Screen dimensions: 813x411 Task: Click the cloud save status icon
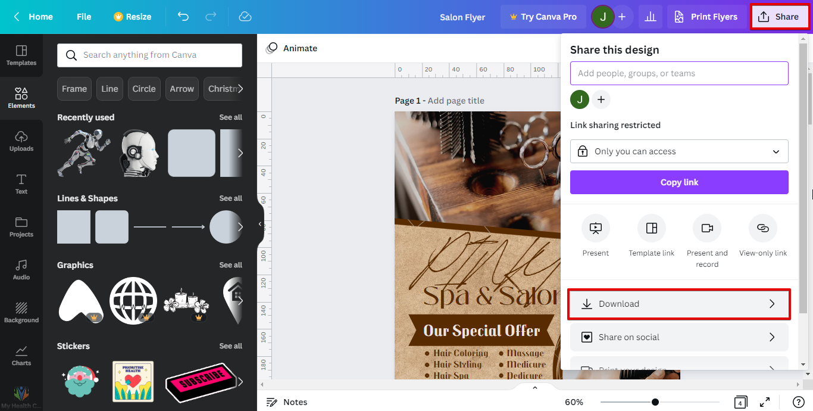coord(245,17)
